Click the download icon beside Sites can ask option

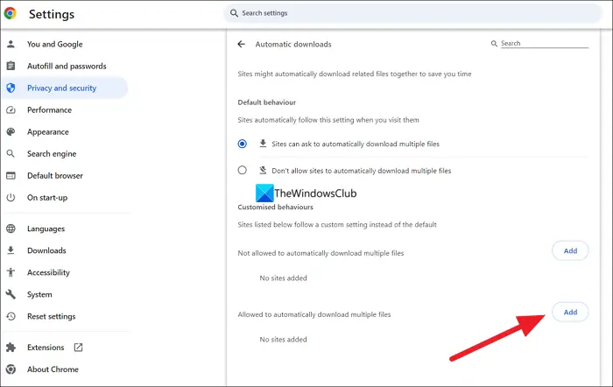tap(263, 144)
